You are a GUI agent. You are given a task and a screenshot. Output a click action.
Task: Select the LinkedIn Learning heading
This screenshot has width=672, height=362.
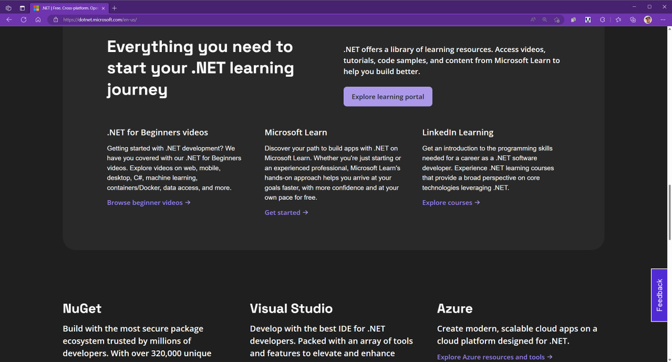pos(458,133)
